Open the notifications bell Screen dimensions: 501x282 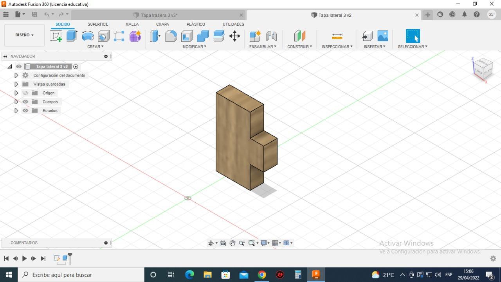point(464,14)
